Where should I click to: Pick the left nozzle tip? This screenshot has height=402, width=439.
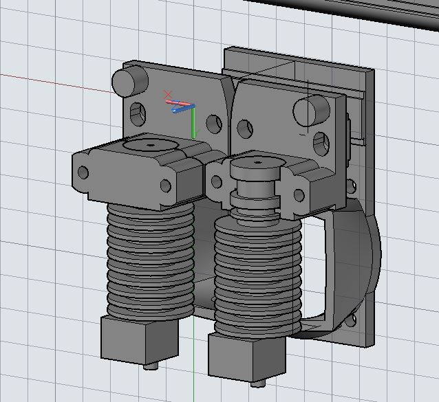tap(149, 366)
